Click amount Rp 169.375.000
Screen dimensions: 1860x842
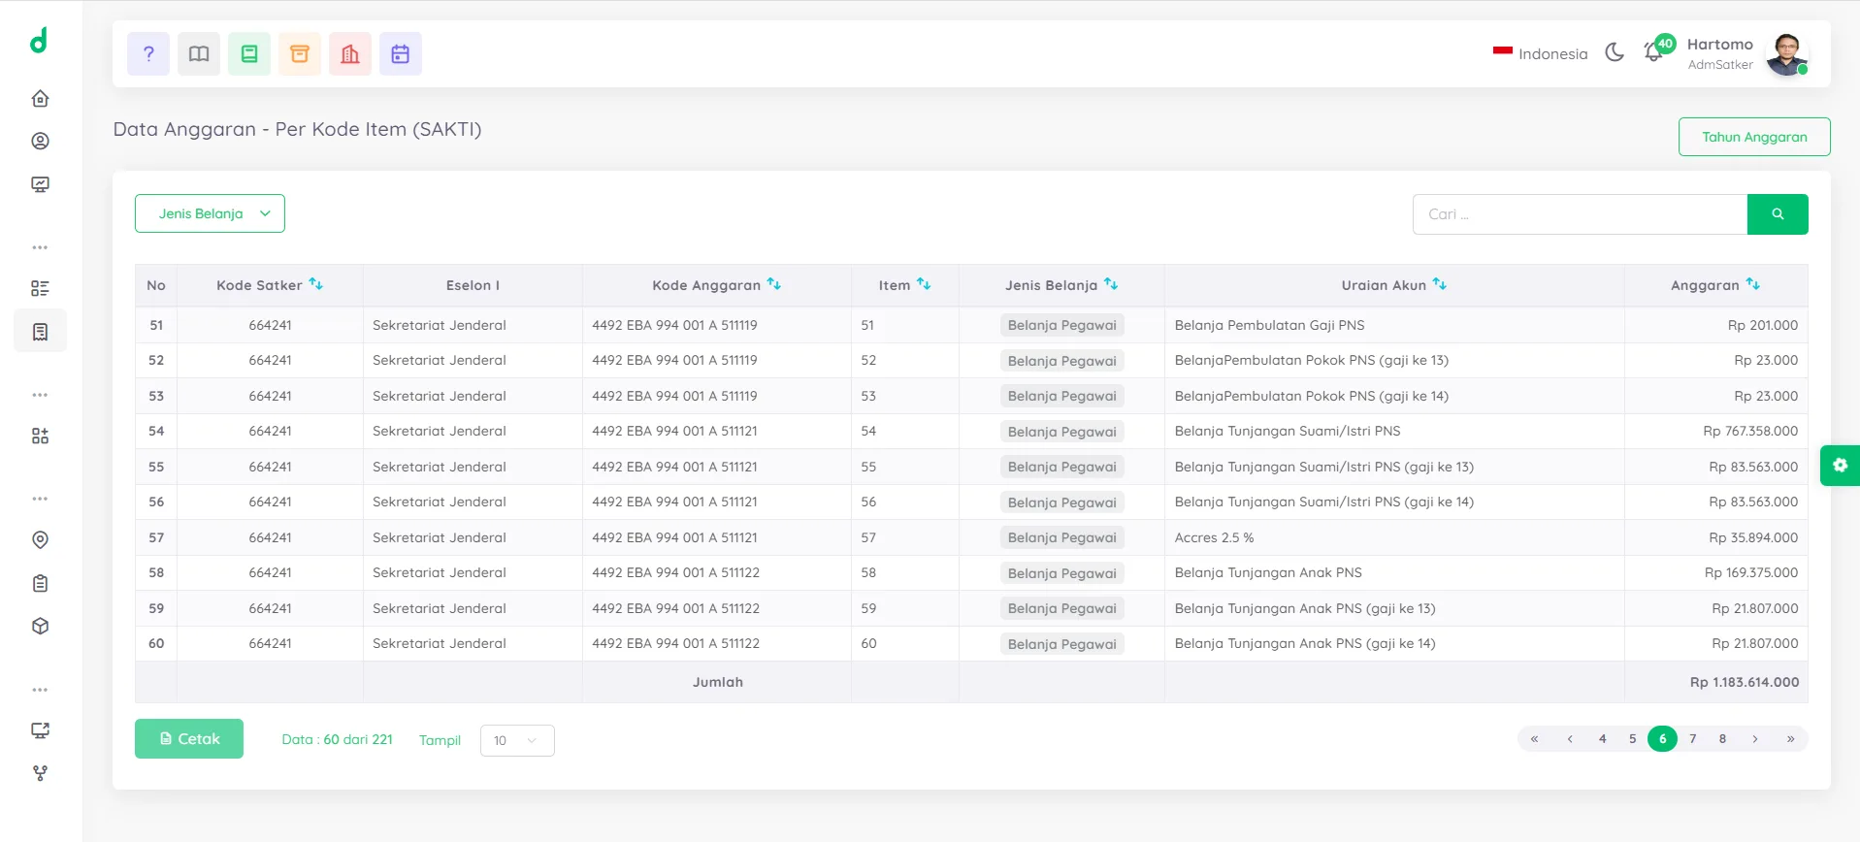point(1751,572)
